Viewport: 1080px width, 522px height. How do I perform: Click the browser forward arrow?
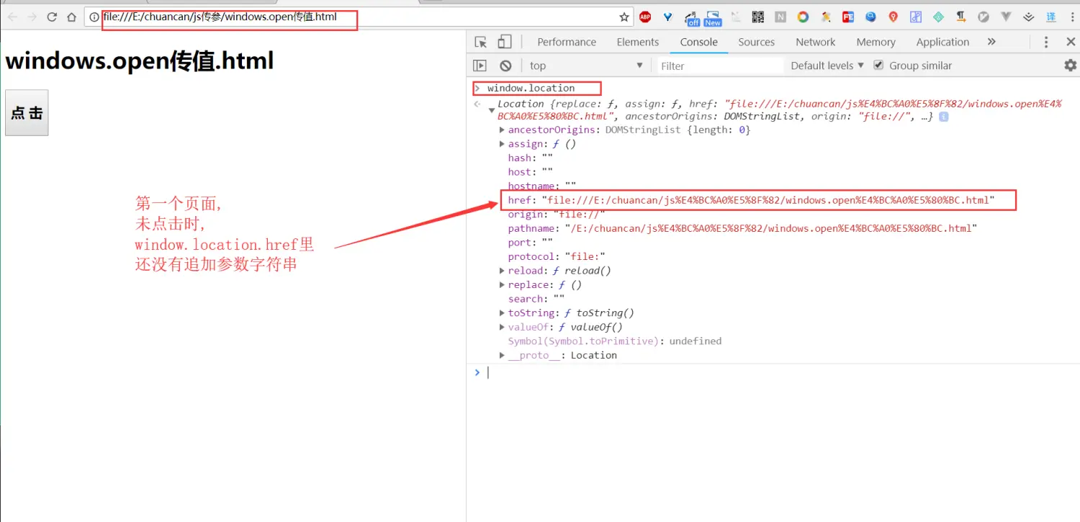(x=32, y=17)
